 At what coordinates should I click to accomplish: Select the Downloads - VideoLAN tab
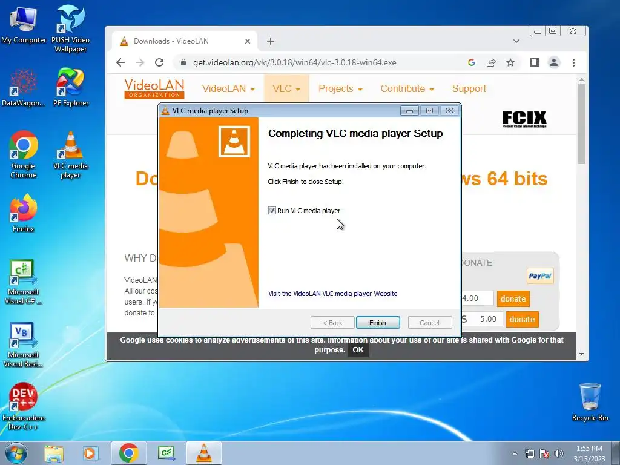click(185, 41)
